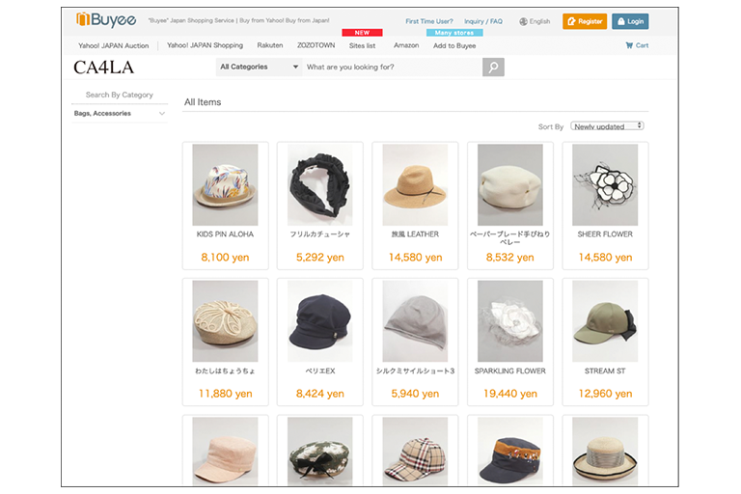The height and width of the screenshot is (494, 741).
Task: Click the blue Login button
Action: (x=630, y=21)
